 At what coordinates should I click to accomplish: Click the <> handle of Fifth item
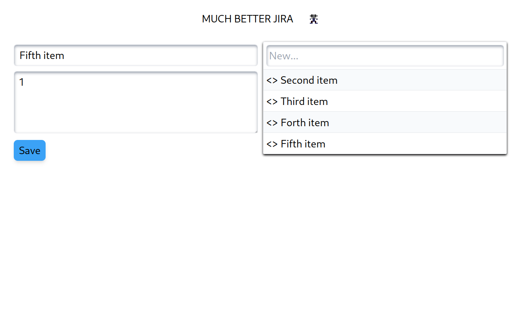tap(272, 144)
